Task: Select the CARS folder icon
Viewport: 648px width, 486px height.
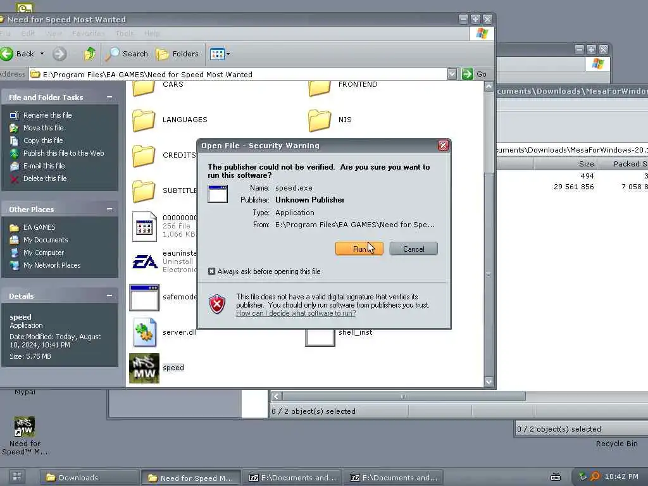Action: pos(144,87)
